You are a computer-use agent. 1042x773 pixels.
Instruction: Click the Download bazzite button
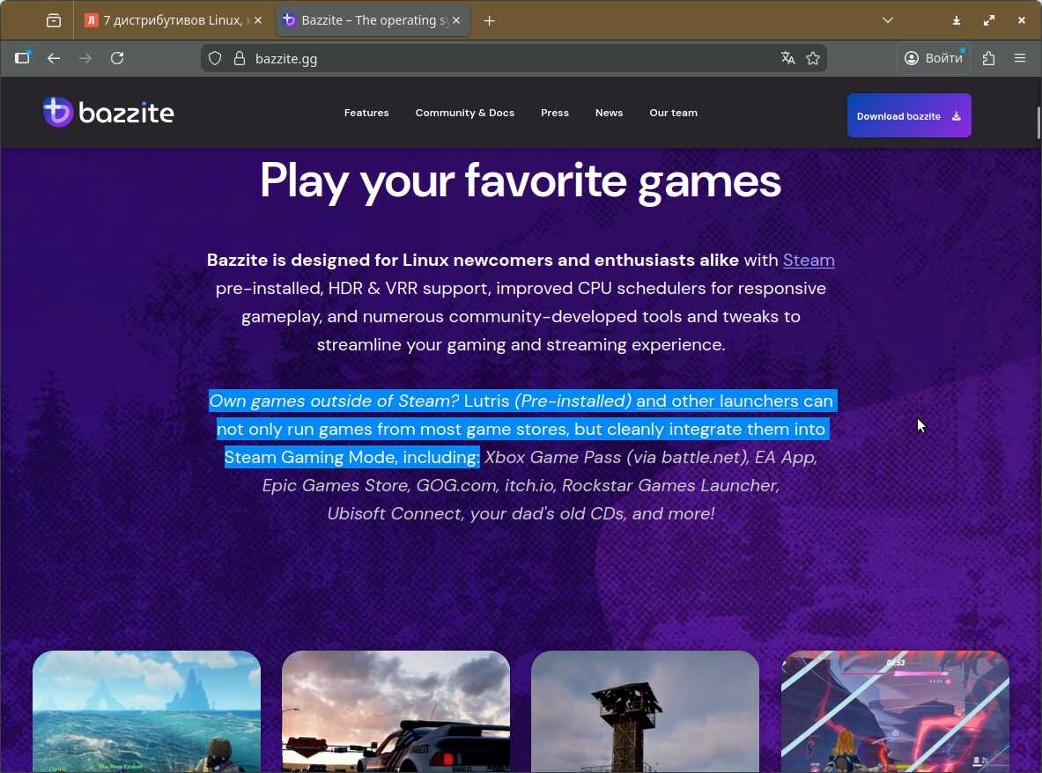click(x=908, y=115)
